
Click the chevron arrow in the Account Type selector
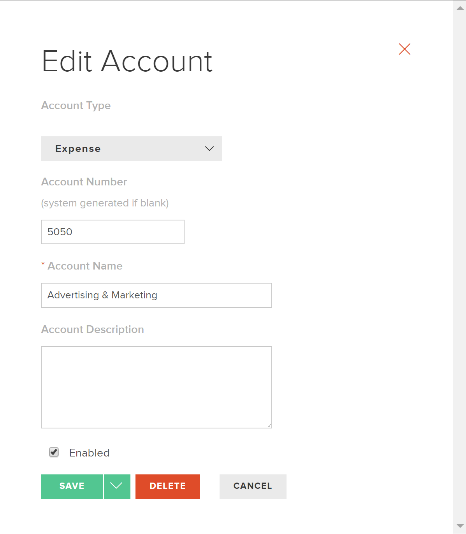pyautogui.click(x=209, y=148)
